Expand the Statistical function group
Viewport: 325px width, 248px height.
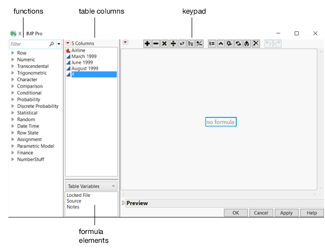pyautogui.click(x=13, y=113)
